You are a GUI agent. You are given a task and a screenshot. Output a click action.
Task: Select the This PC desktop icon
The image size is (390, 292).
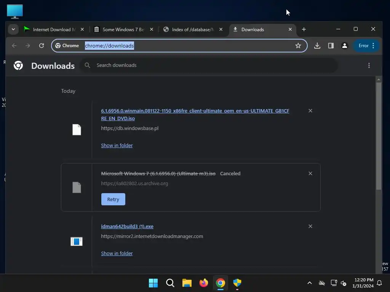coord(15,11)
